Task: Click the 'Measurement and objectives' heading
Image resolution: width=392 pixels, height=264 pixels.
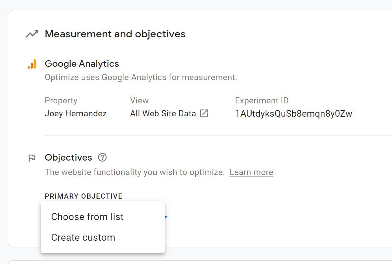Action: coord(115,34)
